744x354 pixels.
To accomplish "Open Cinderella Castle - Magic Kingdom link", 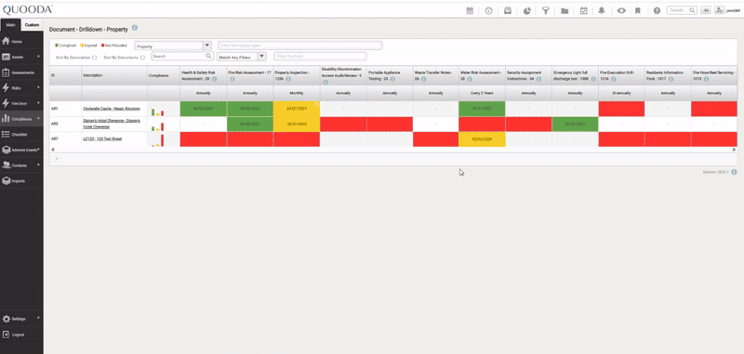I will pos(112,109).
